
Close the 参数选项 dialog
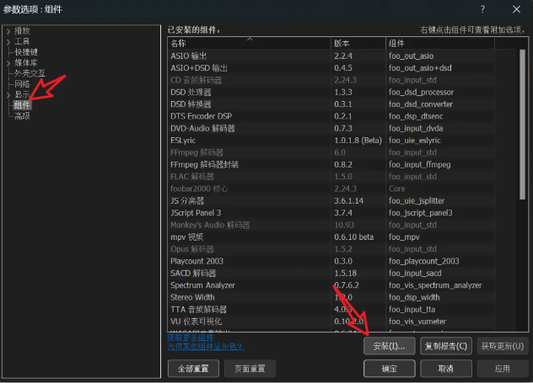516,9
